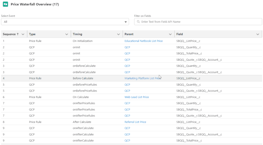This screenshot has width=263, height=145.
Task: Click the 'Price Waterfall Overview (17)' title
Action: (x=35, y=4)
